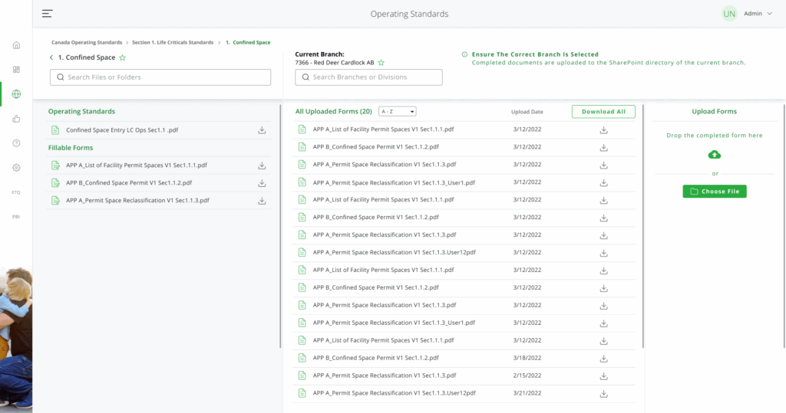The image size is (786, 413).
Task: Navigate to Canada Operating Standards breadcrumb
Action: 87,43
